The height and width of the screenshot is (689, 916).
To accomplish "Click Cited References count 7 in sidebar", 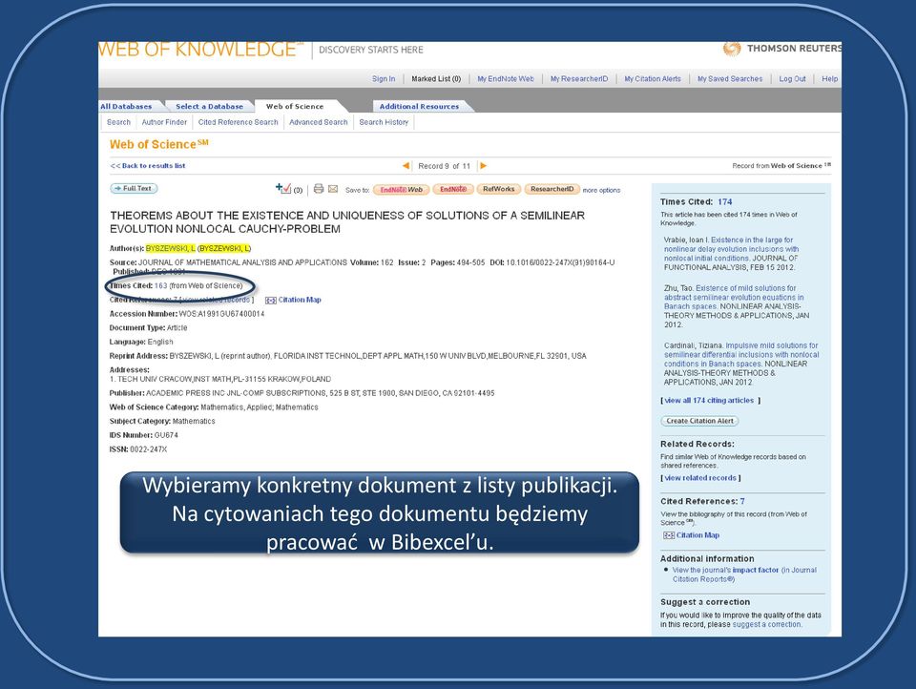I will click(x=742, y=501).
